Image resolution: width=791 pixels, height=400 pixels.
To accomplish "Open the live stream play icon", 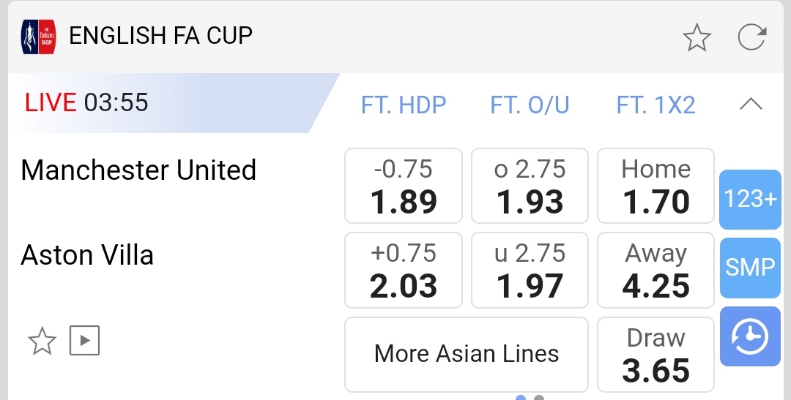I will click(x=84, y=340).
